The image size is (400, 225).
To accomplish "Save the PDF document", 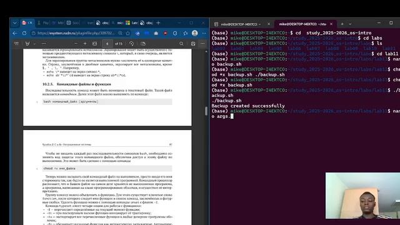I will [x=193, y=44].
